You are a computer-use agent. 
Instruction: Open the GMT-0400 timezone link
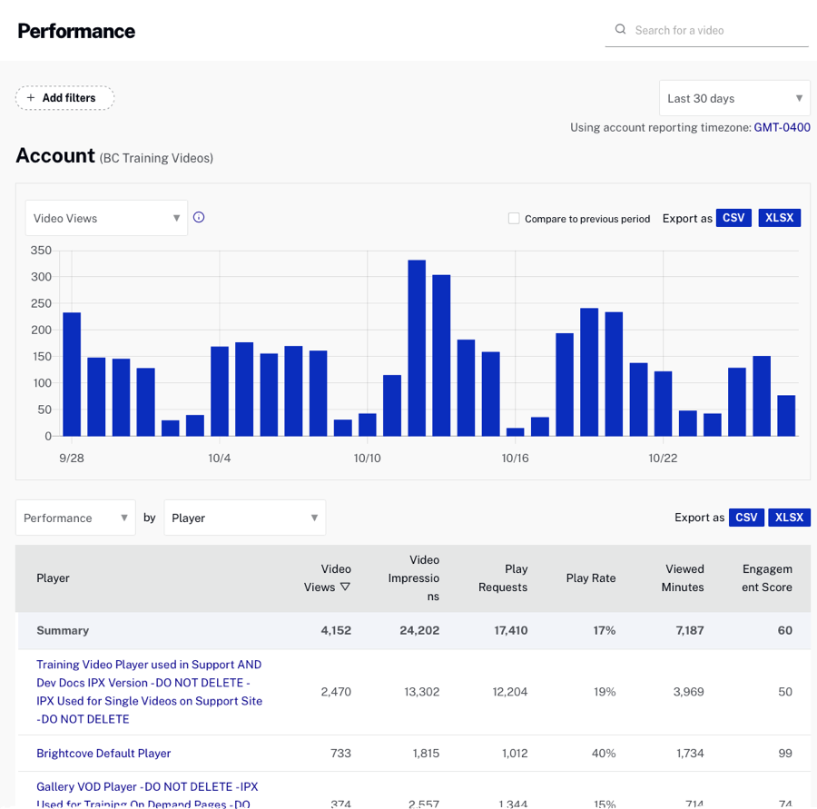pos(782,127)
